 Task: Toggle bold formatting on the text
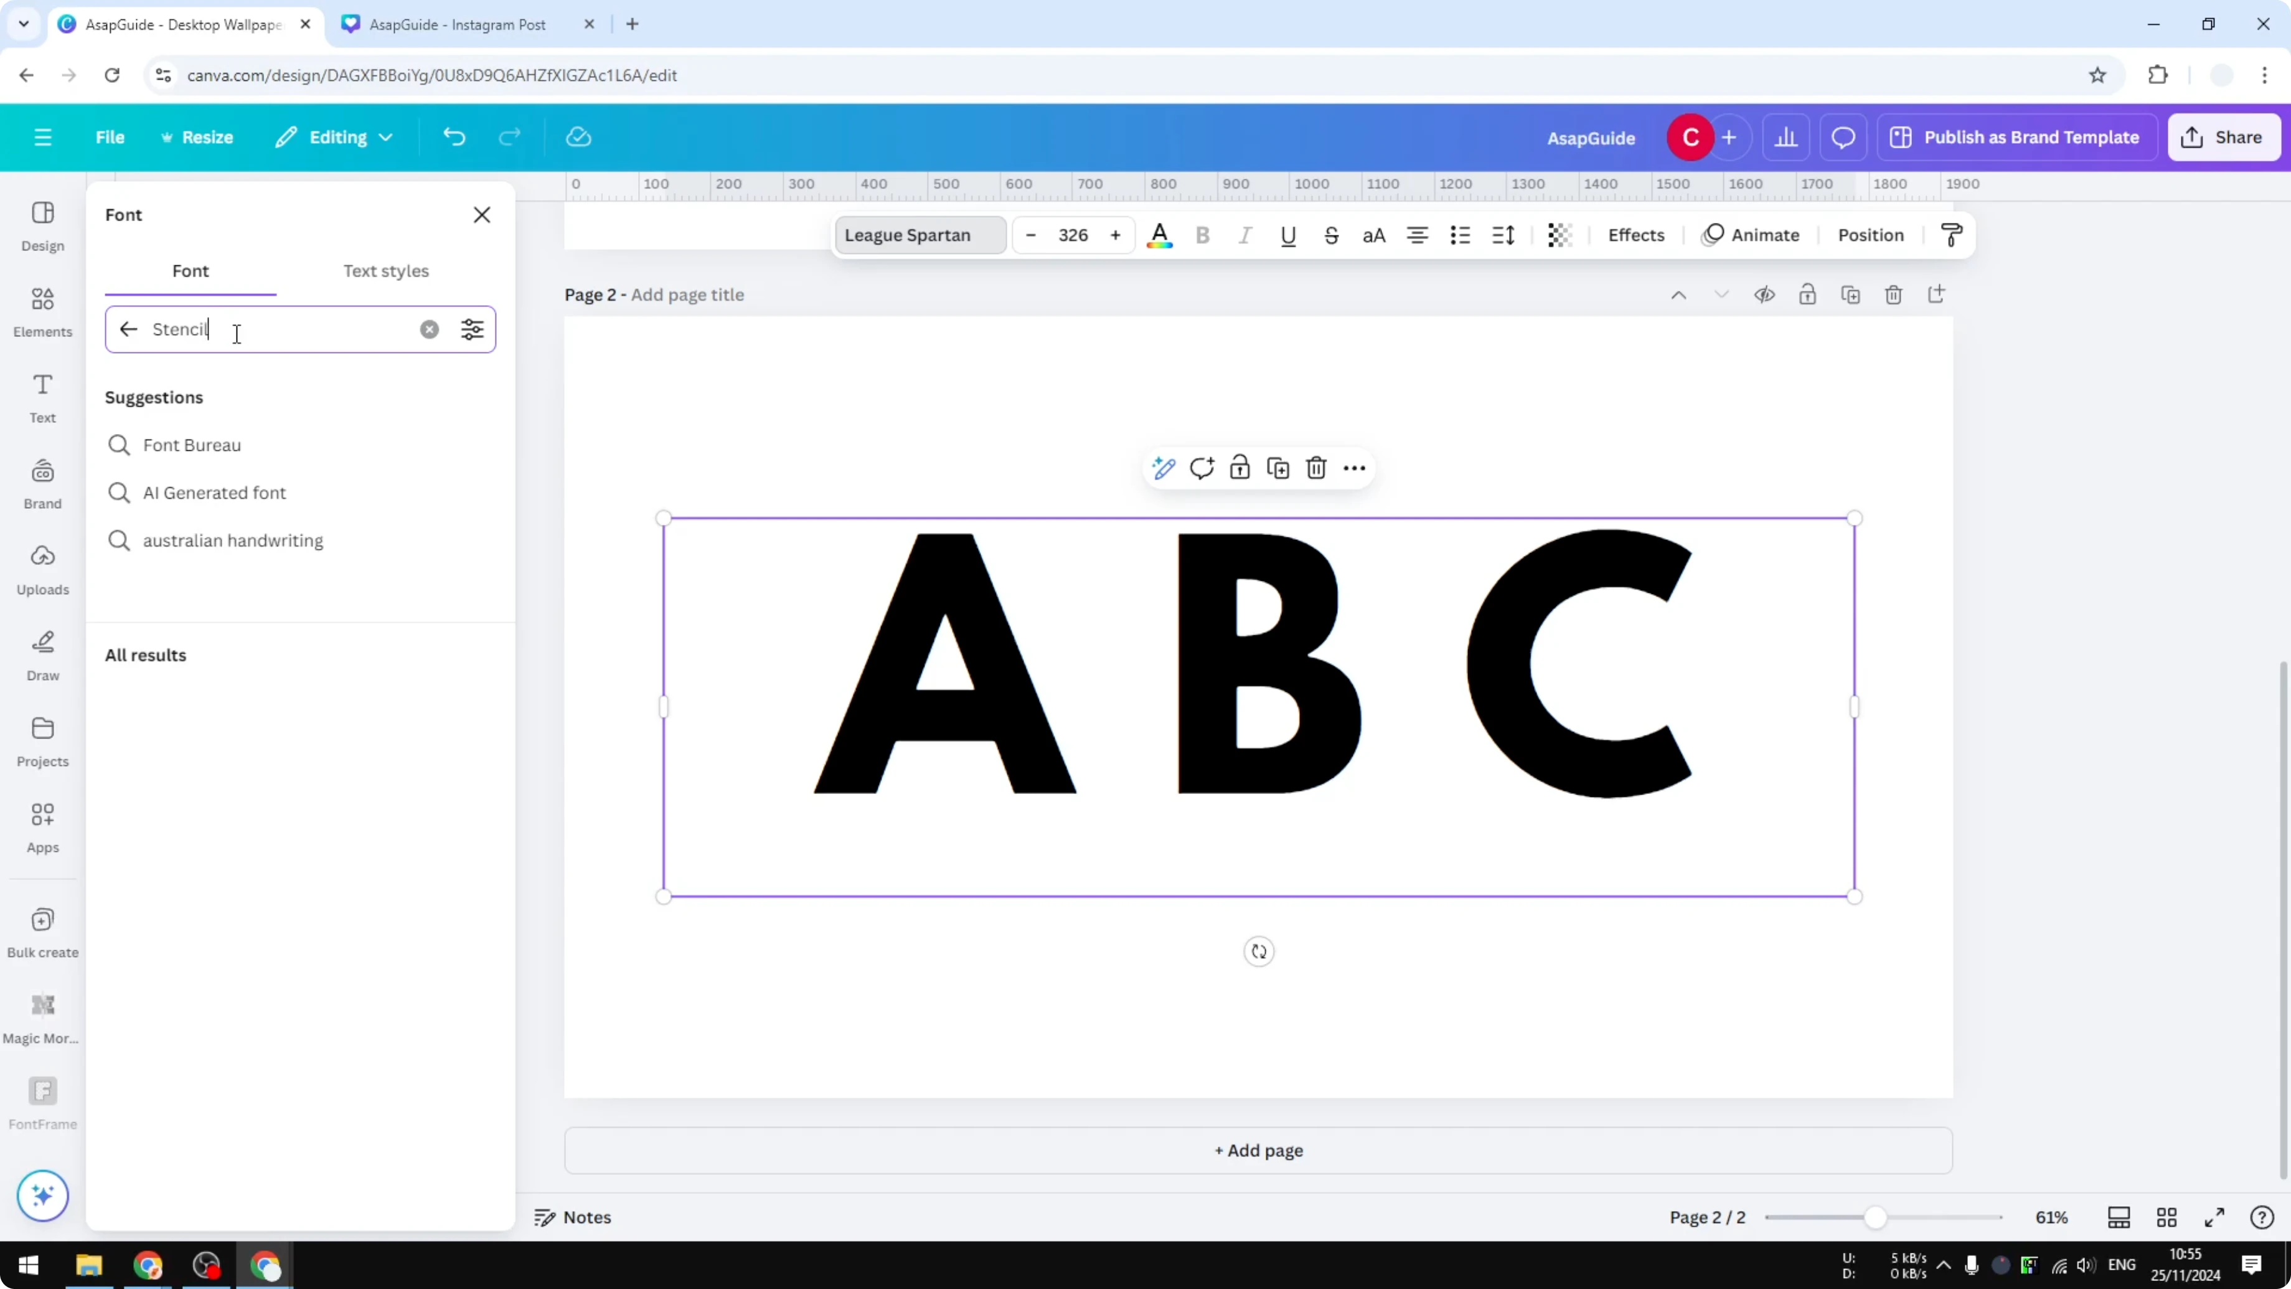point(1202,235)
